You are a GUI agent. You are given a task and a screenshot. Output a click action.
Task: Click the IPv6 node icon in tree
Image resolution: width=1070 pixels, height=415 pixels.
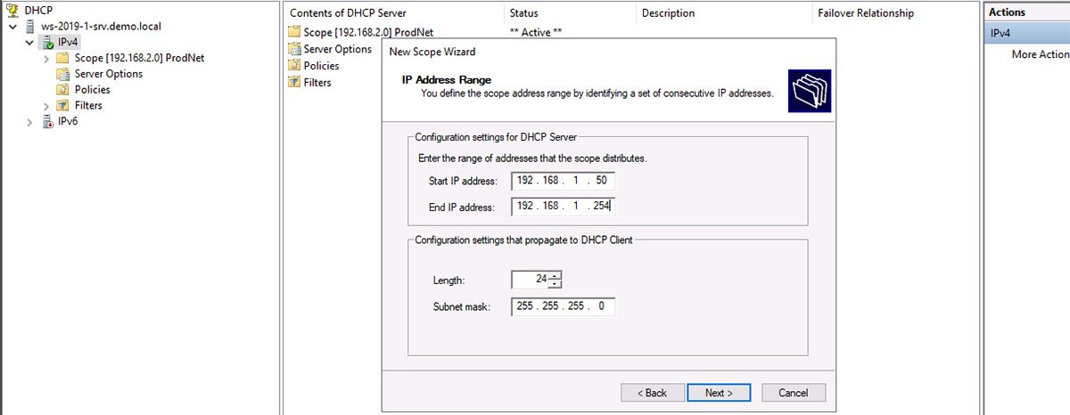(47, 121)
